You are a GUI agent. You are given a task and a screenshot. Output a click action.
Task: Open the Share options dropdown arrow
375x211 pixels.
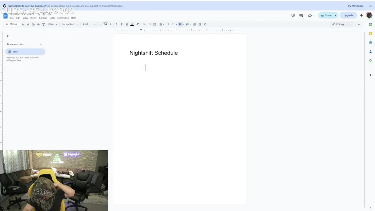click(x=335, y=15)
